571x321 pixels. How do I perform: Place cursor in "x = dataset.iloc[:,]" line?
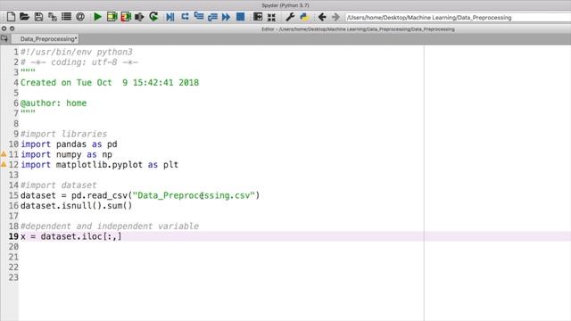click(71, 236)
